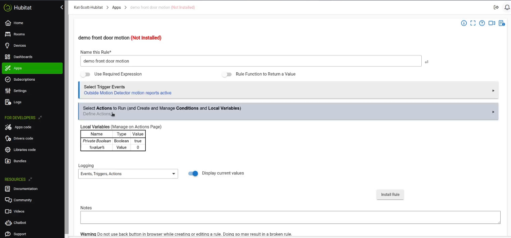Click the Drivers code icon
511x238 pixels.
click(8, 138)
